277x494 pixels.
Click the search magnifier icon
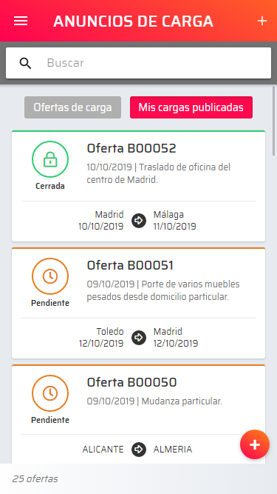pyautogui.click(x=25, y=64)
